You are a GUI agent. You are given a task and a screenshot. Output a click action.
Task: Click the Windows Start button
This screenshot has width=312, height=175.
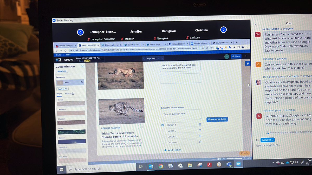[x=61, y=169]
